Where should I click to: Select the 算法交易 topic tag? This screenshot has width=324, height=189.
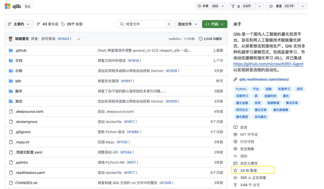(292, 103)
